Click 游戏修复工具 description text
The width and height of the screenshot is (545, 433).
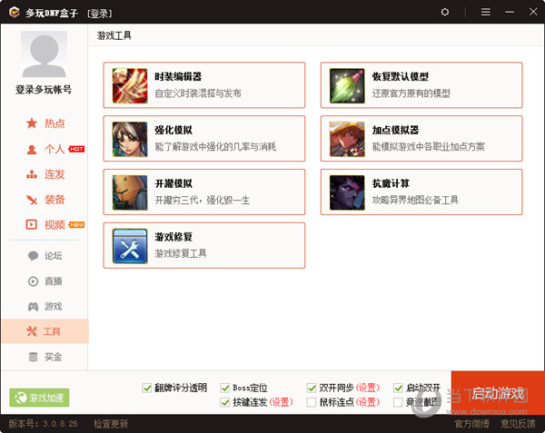181,254
